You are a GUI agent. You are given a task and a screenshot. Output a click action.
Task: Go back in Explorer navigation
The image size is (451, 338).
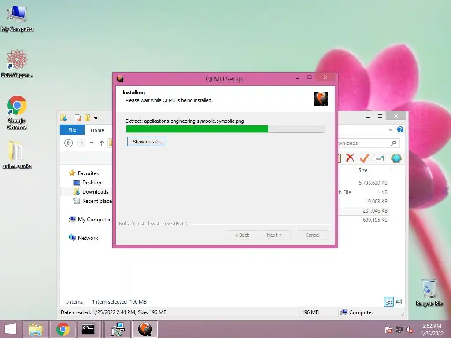click(x=68, y=143)
